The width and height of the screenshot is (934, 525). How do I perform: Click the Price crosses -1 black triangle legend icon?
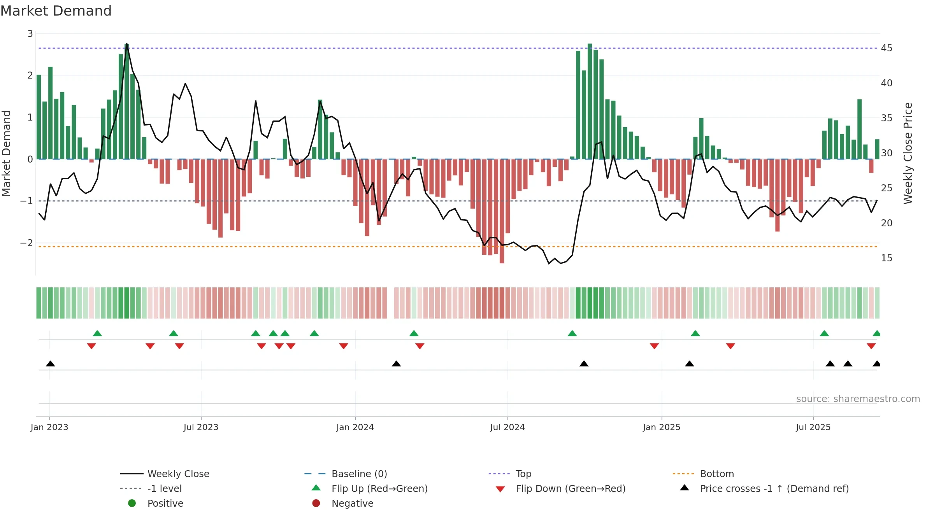(x=685, y=488)
